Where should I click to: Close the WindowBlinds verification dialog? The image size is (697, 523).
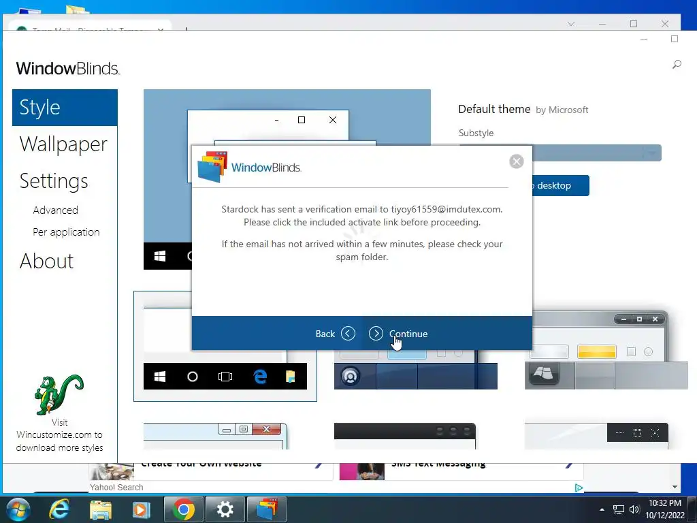tap(516, 161)
